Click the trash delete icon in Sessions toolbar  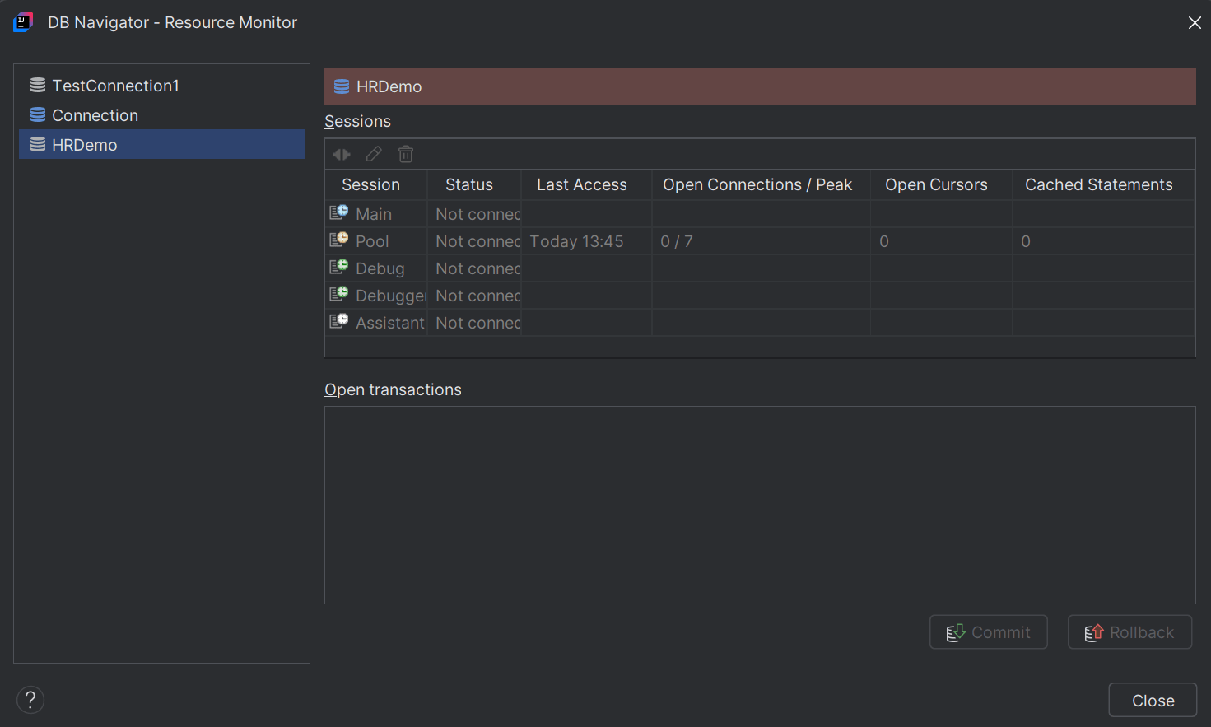tap(405, 154)
